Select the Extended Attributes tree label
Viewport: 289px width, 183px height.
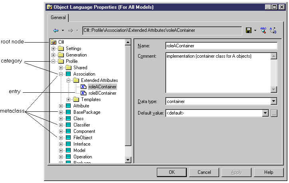99,80
